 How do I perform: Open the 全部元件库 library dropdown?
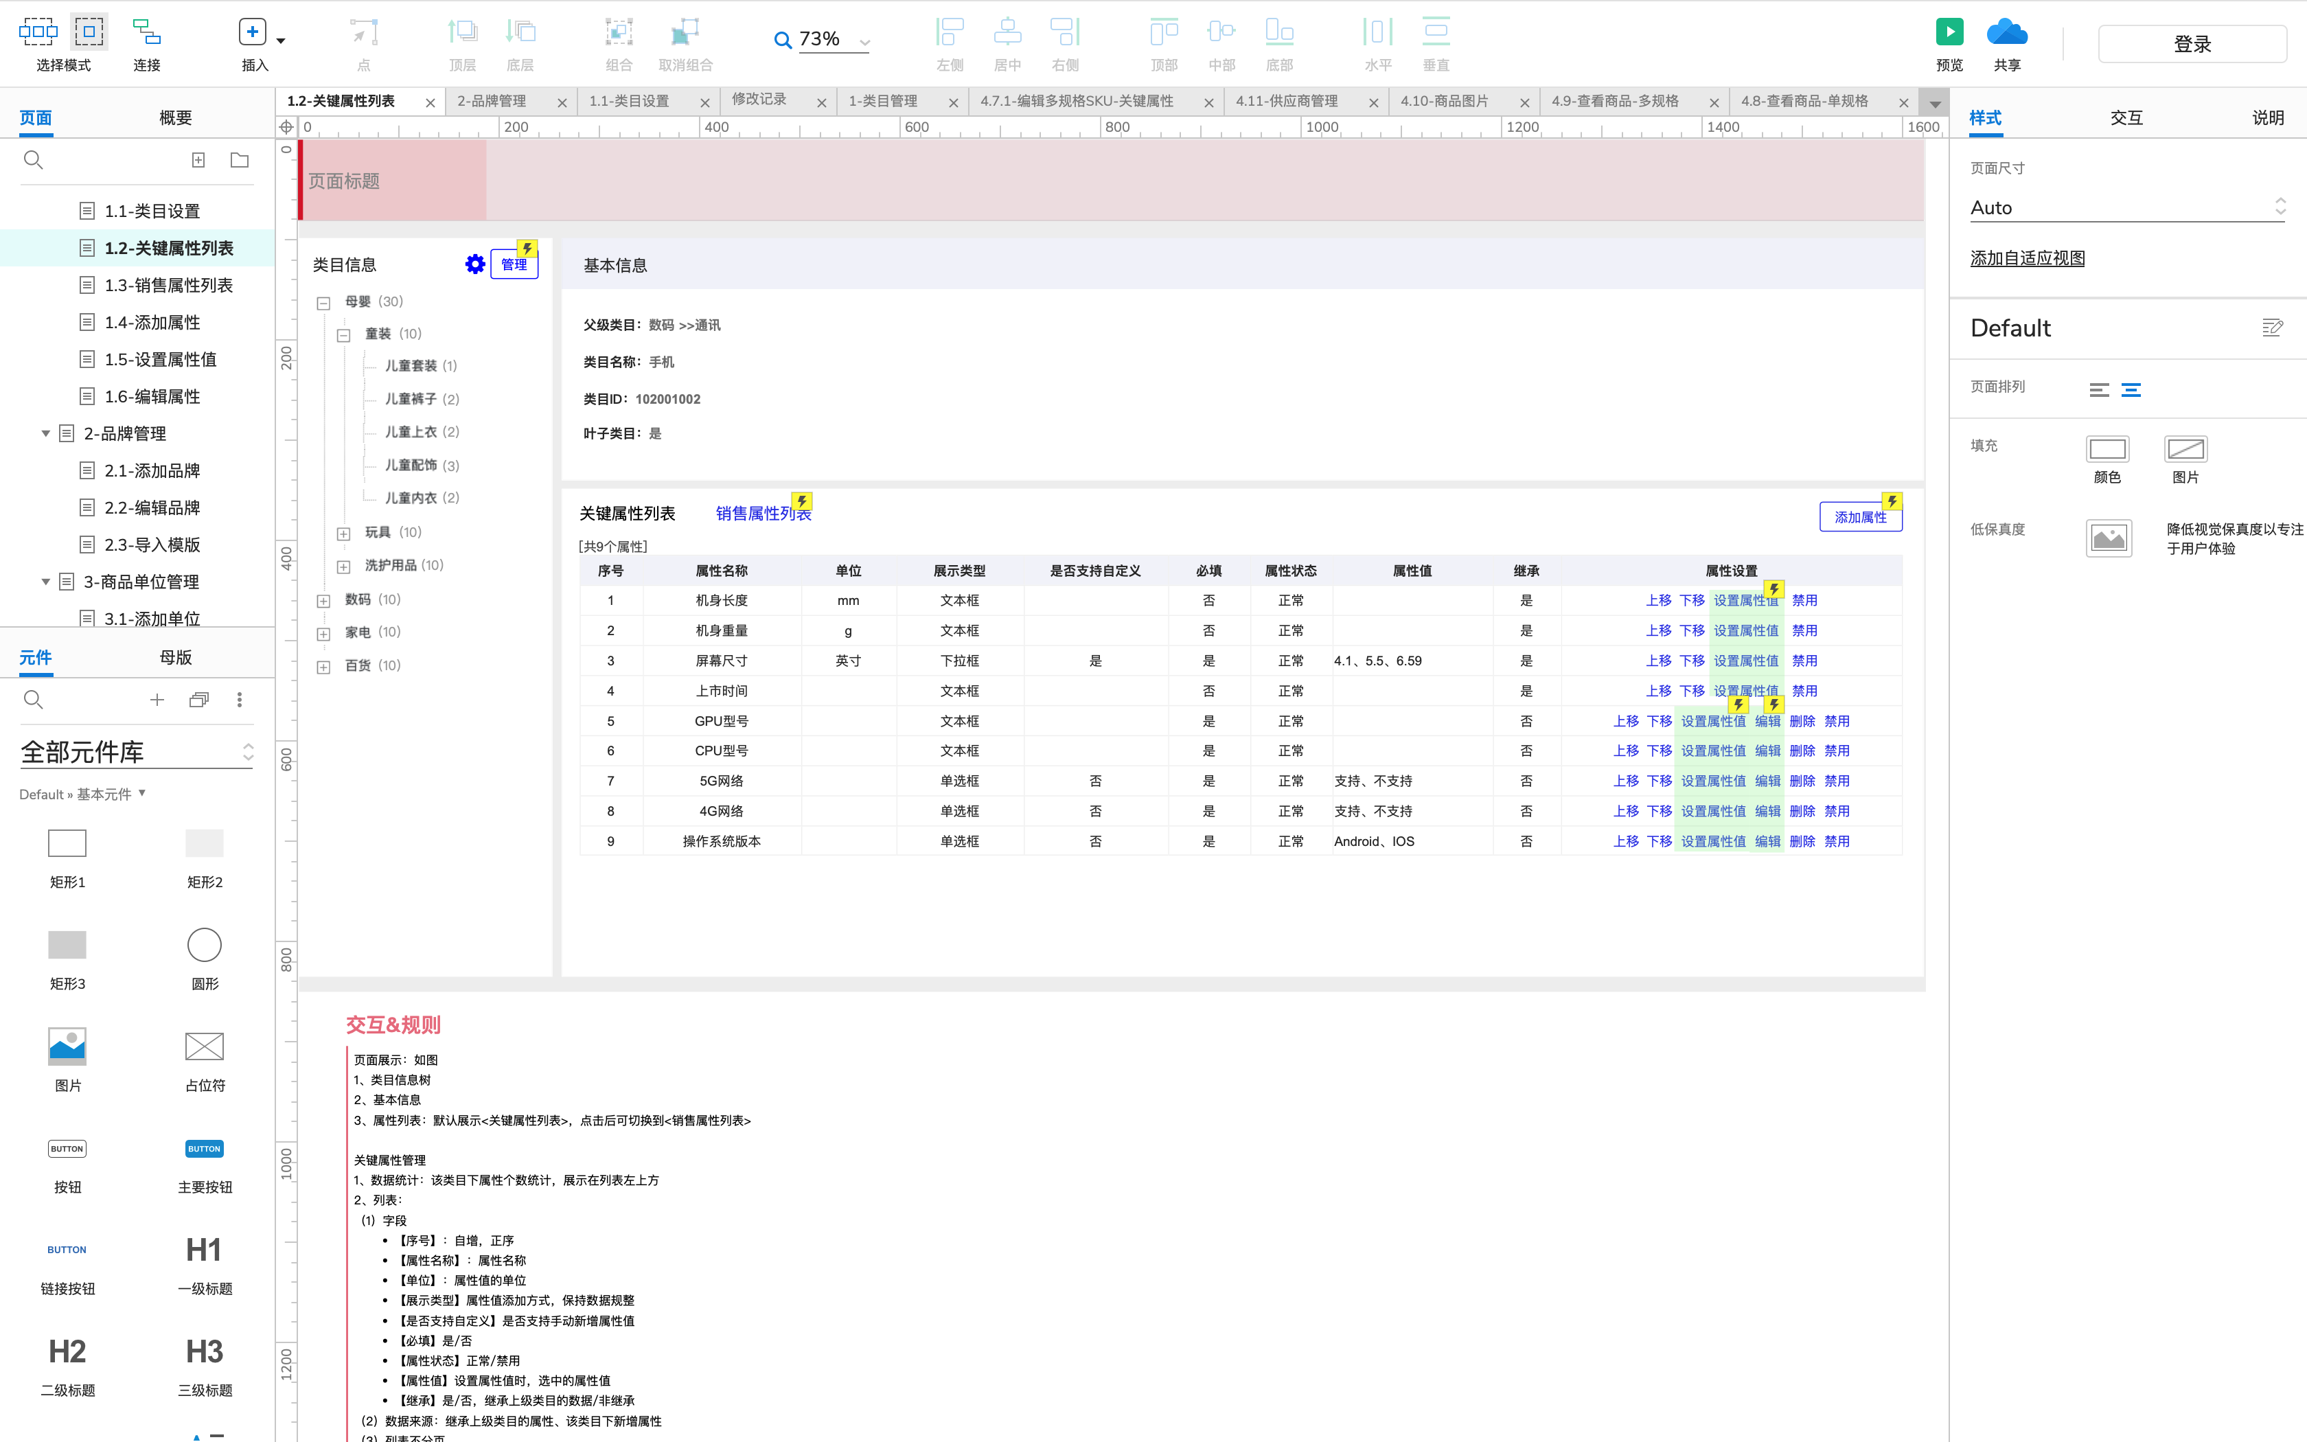pyautogui.click(x=137, y=753)
